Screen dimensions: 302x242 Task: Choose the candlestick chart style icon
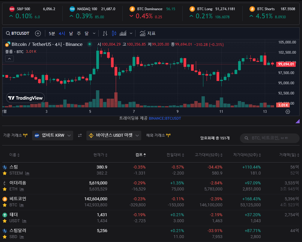(x=114, y=33)
